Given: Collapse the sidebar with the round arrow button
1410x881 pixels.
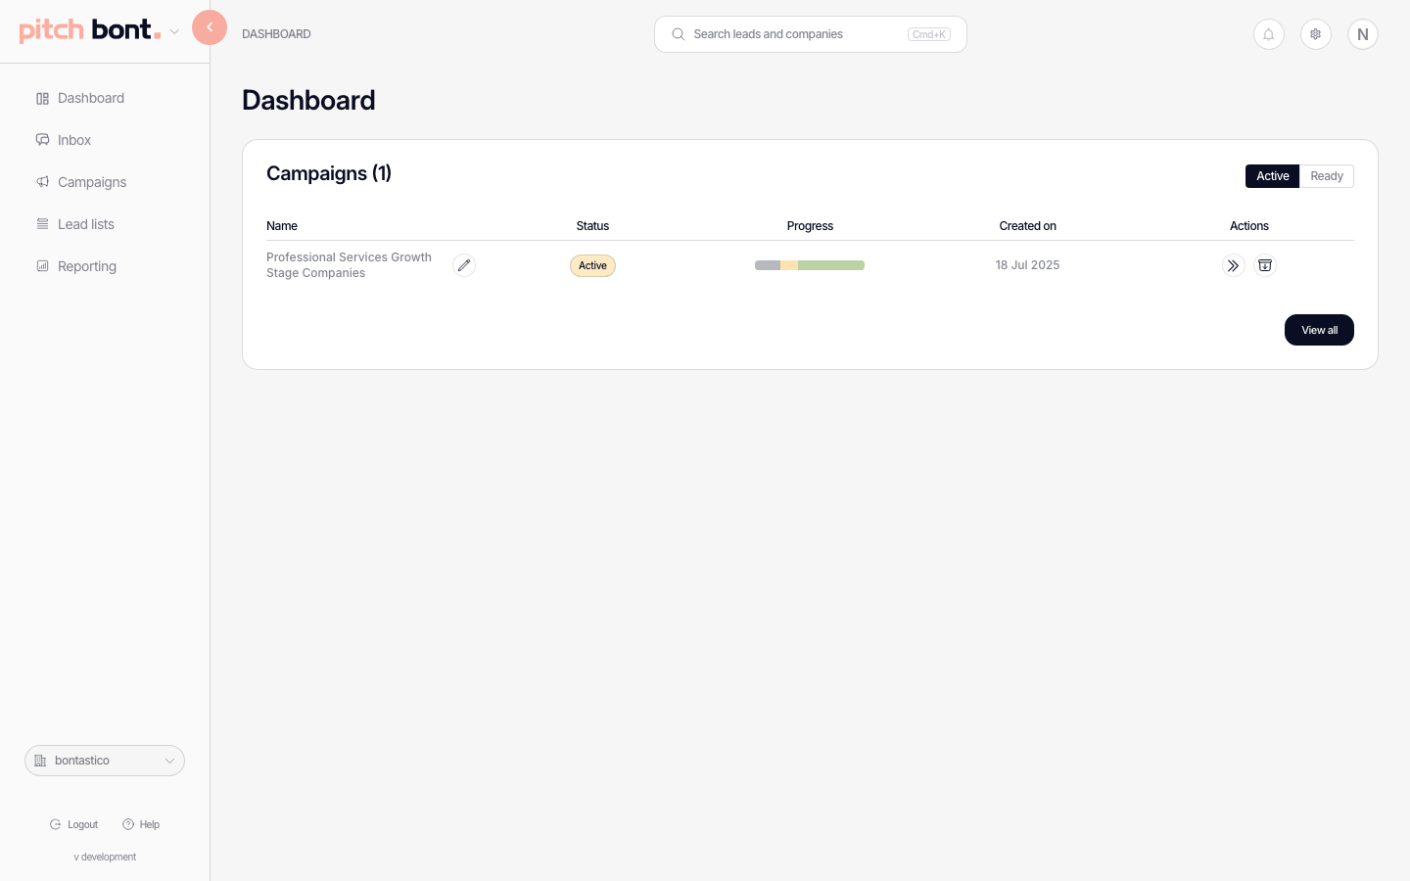Looking at the screenshot, I should point(210,27).
